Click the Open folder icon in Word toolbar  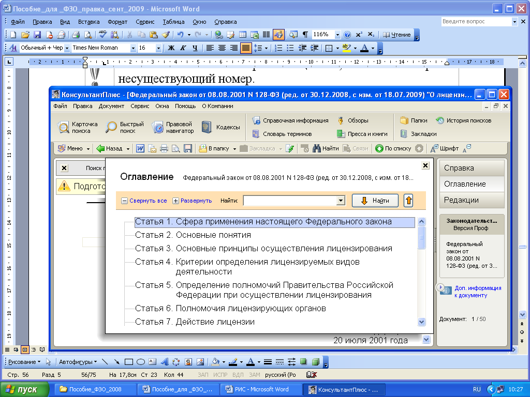25,35
